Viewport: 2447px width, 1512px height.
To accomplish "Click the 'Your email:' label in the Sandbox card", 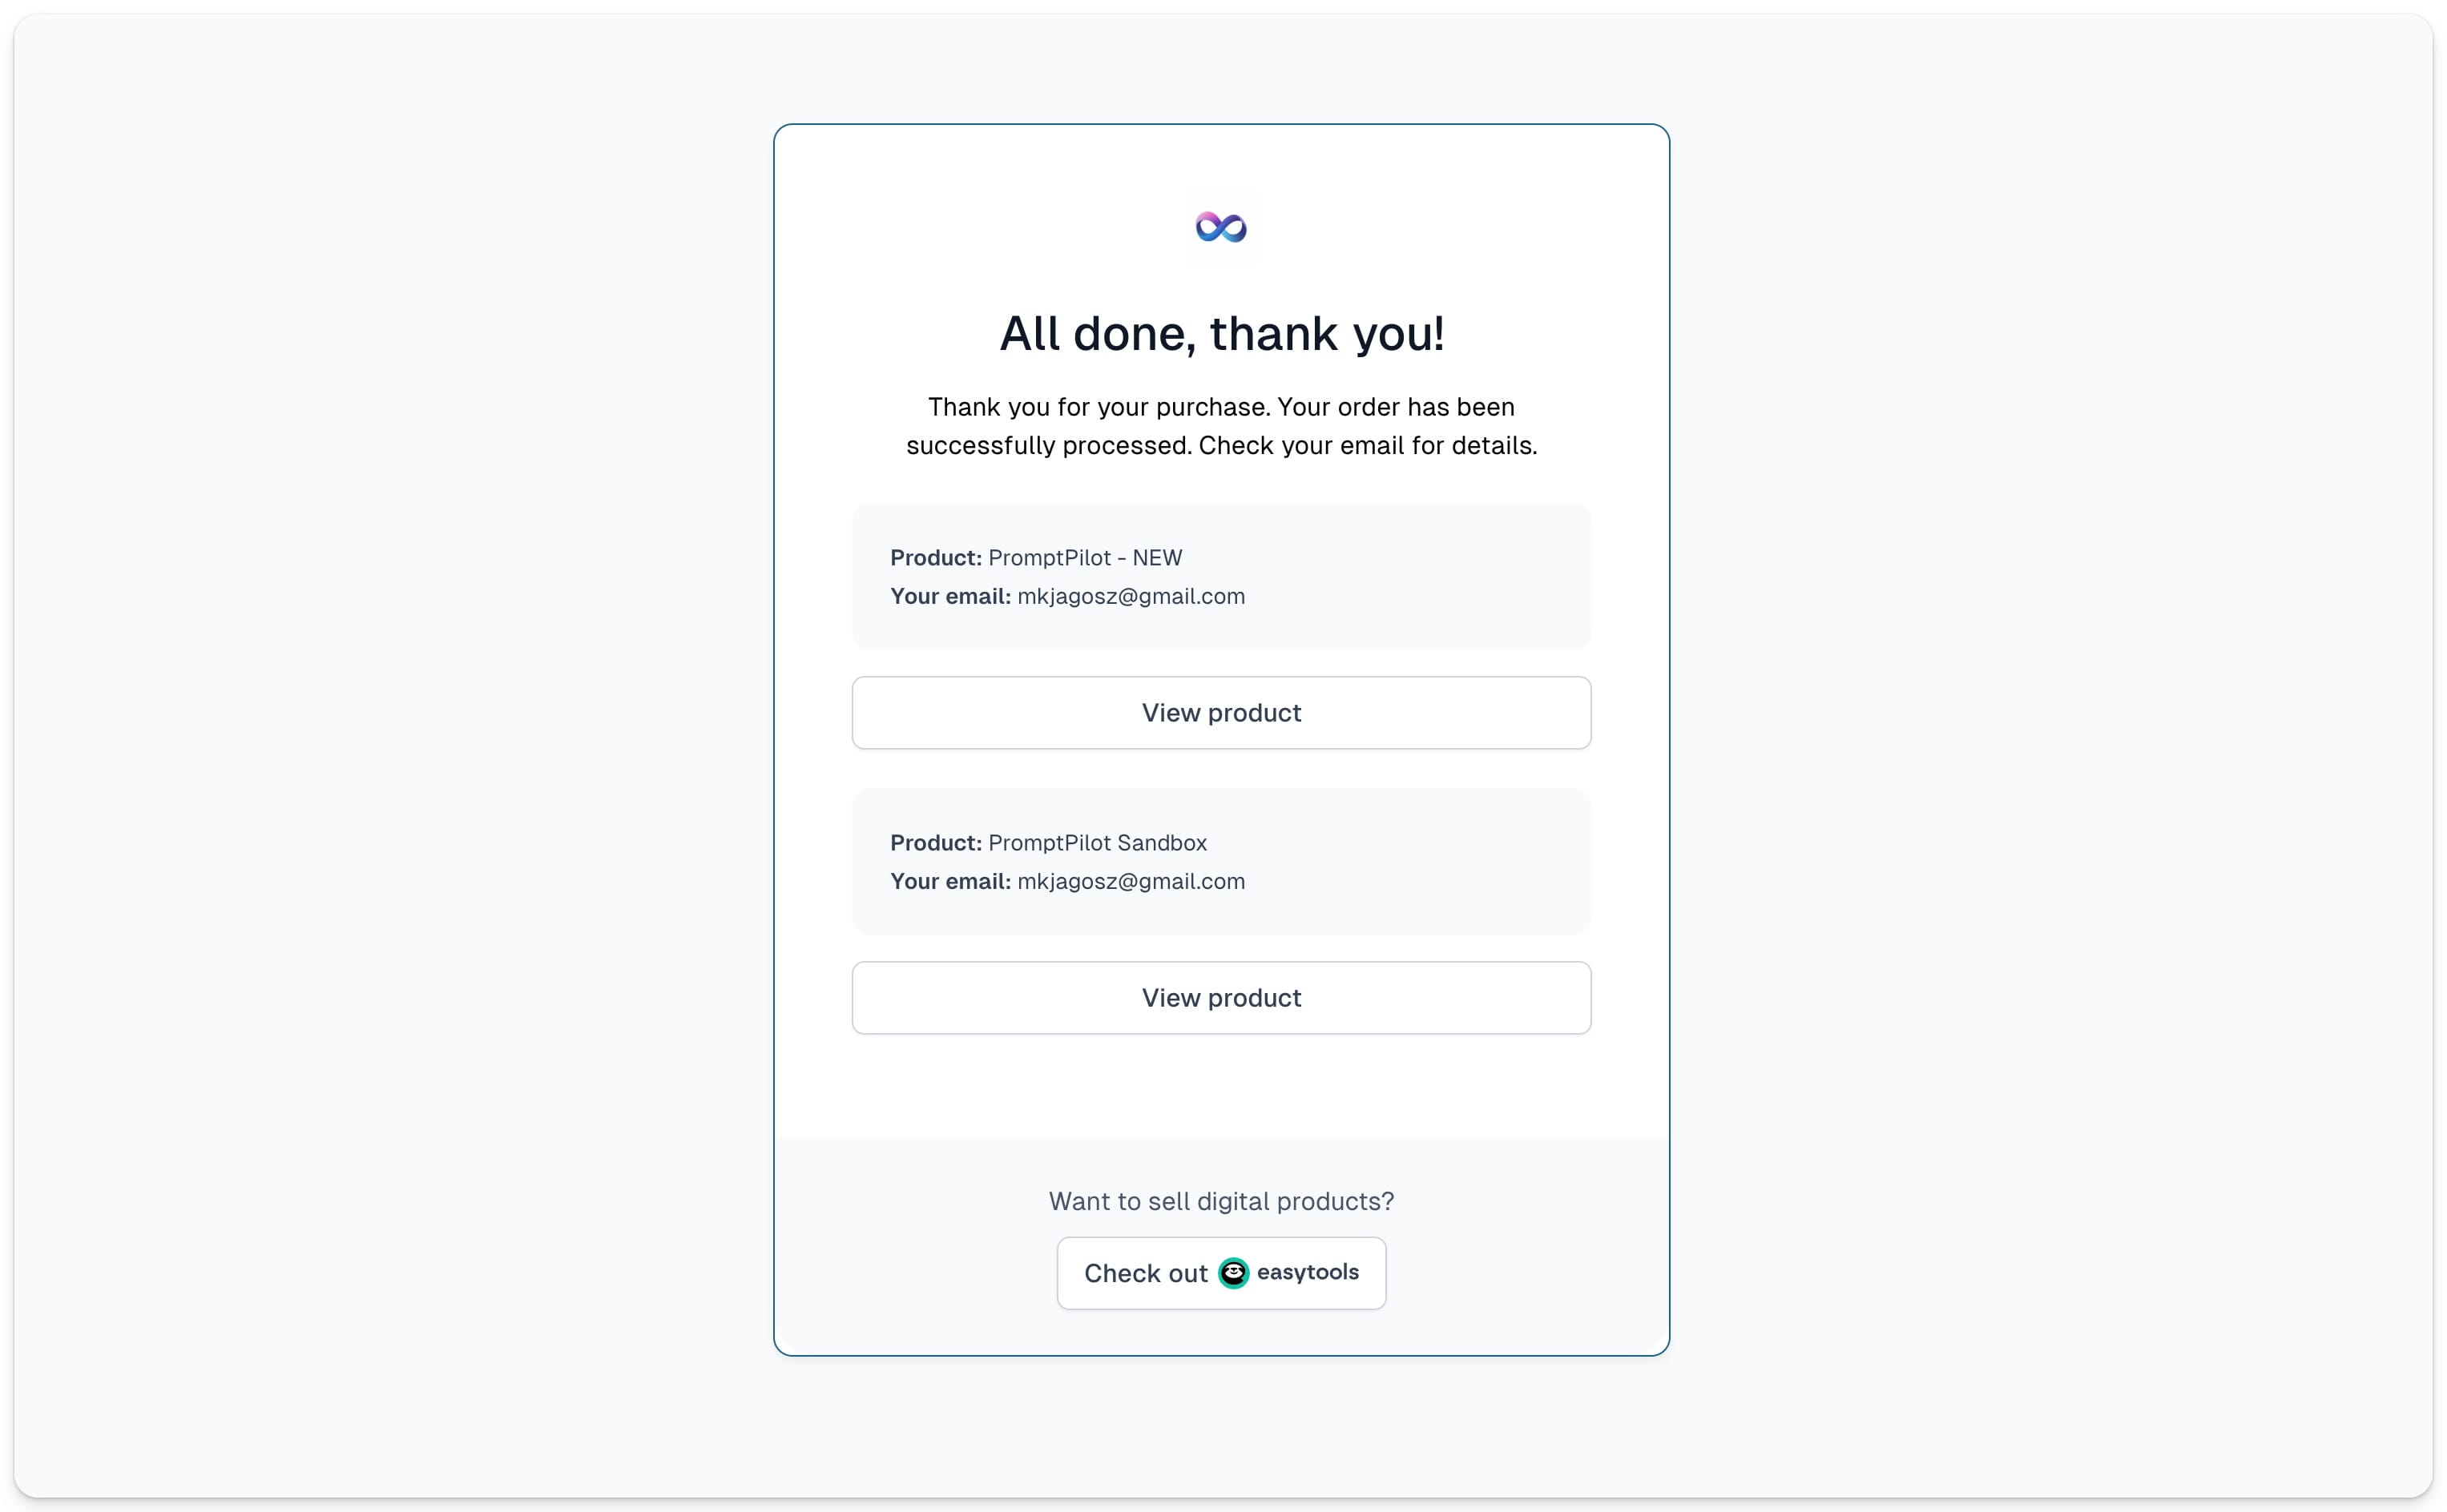I will 950,882.
